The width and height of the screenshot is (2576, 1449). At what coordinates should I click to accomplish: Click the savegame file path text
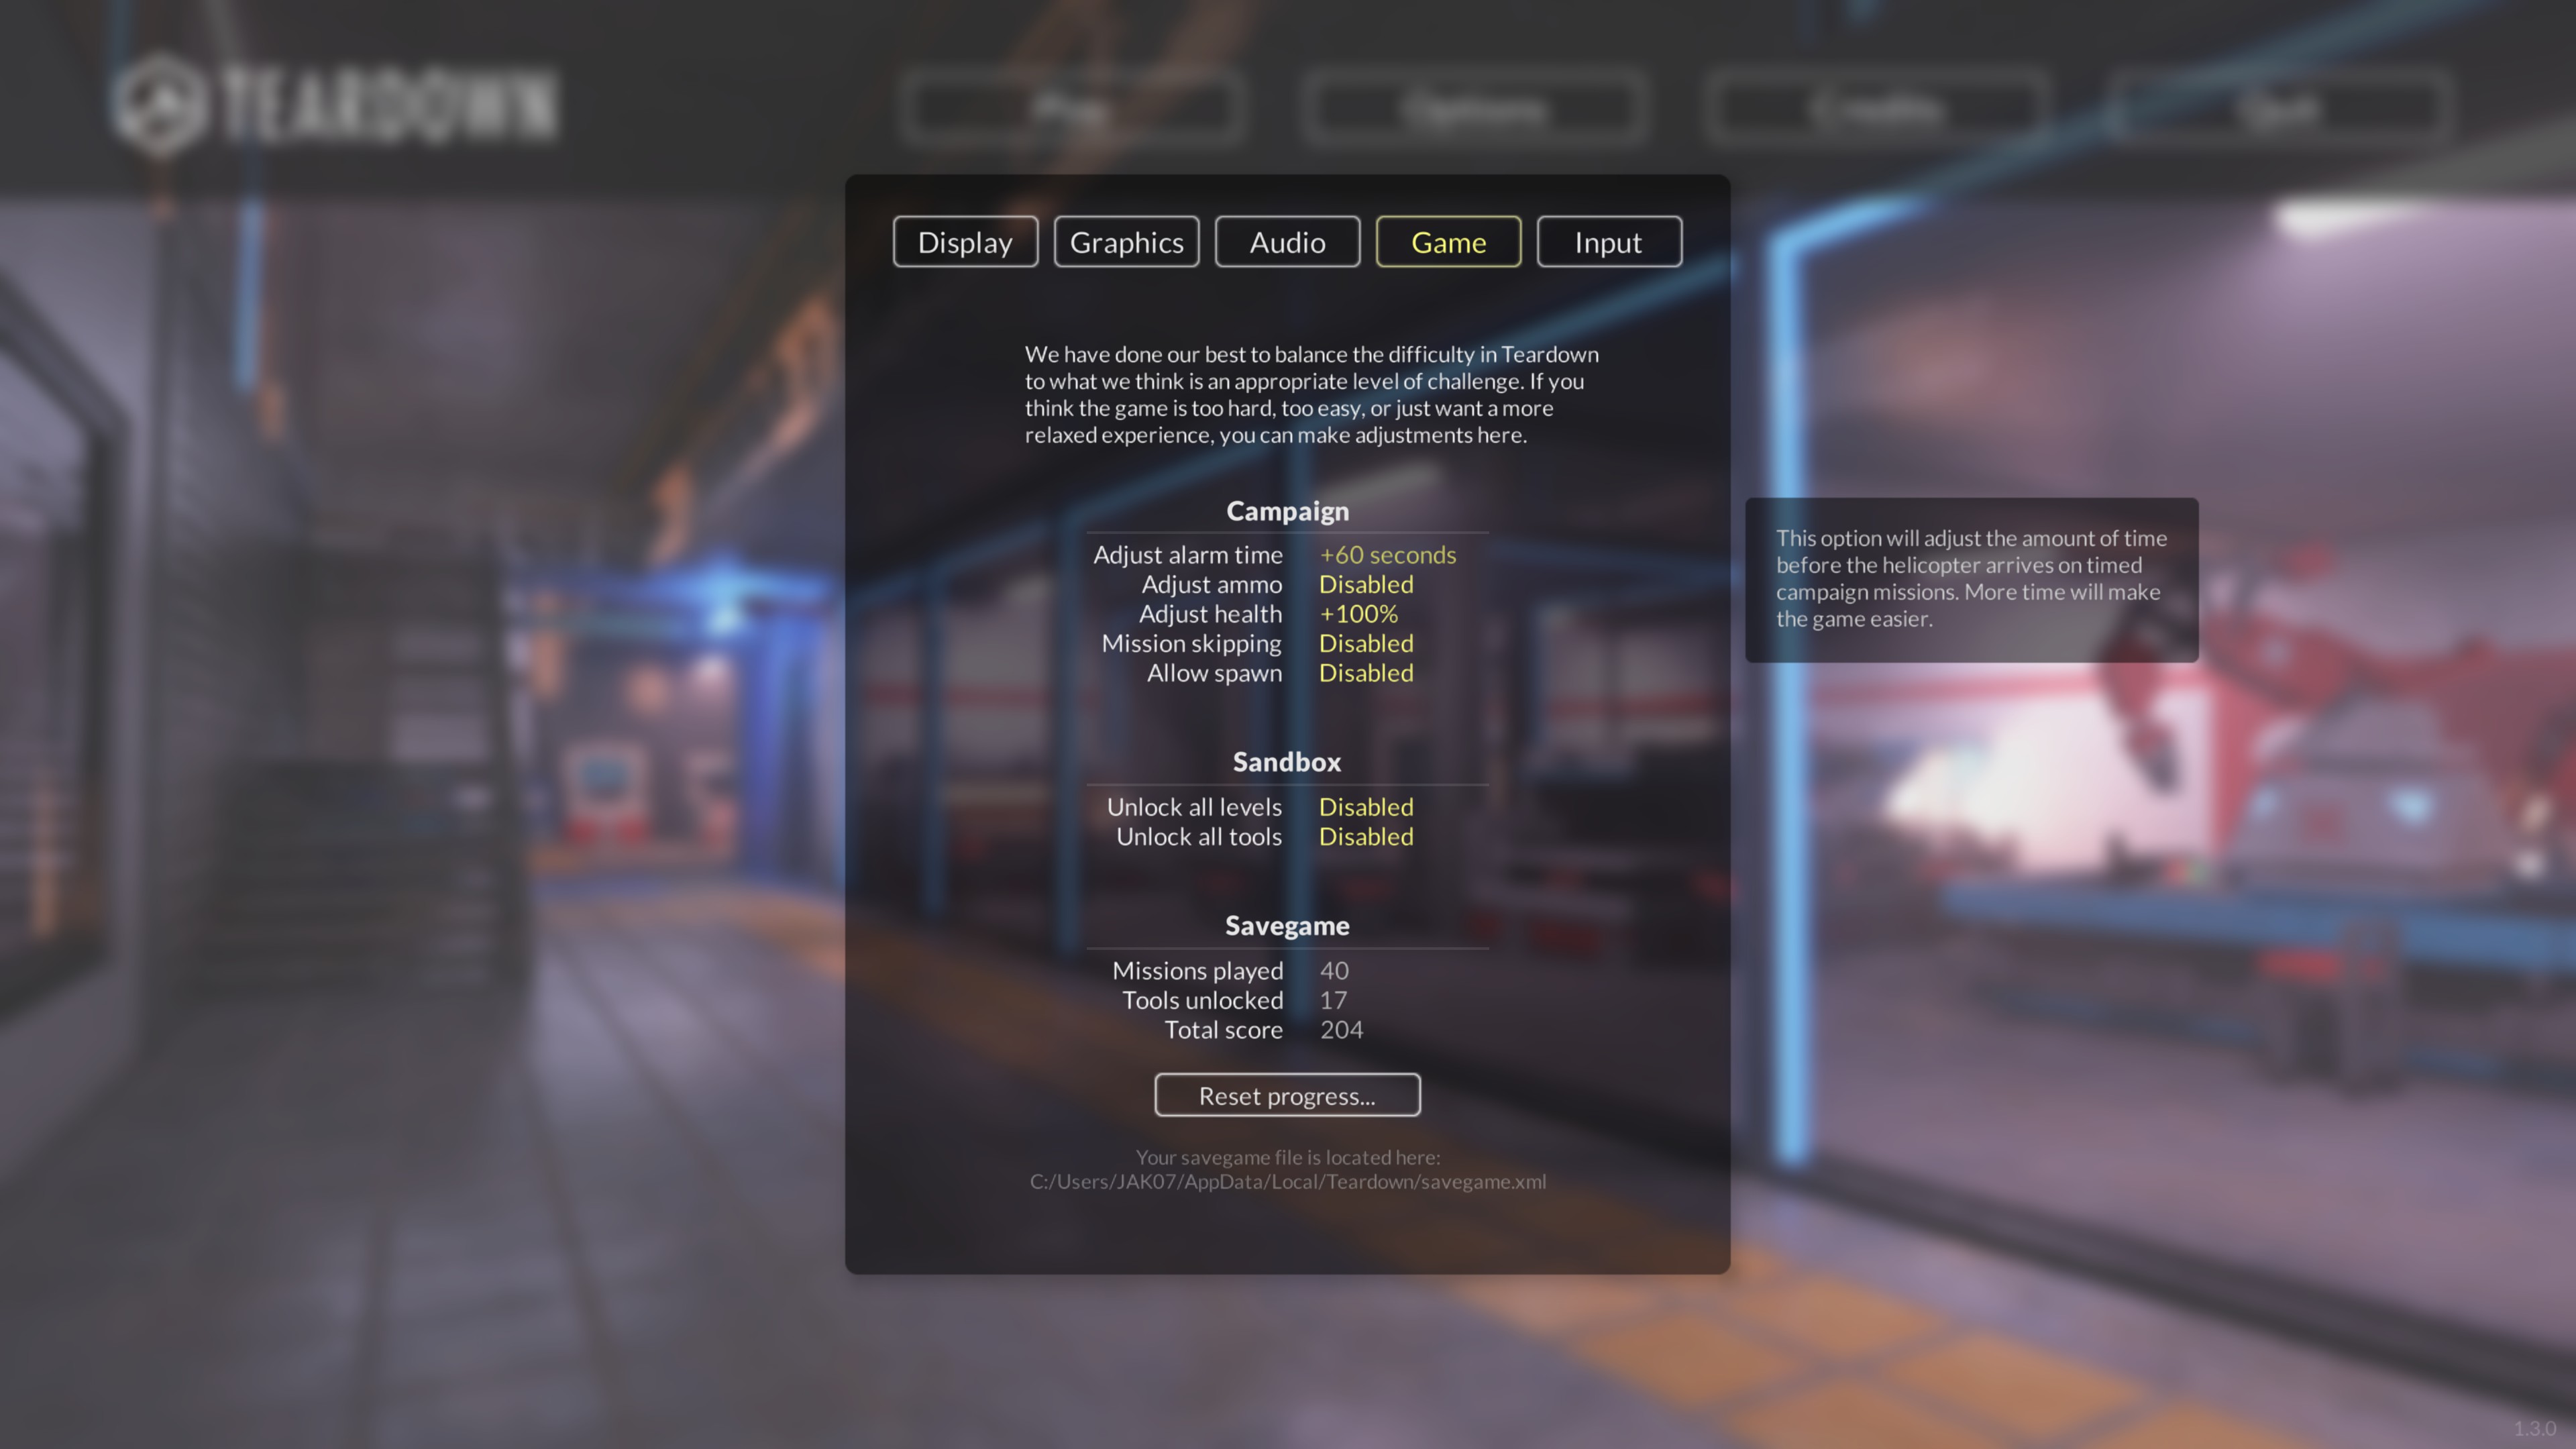point(1287,1181)
